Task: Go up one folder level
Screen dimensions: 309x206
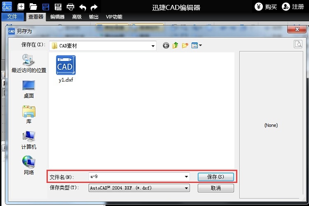Action: 175,46
